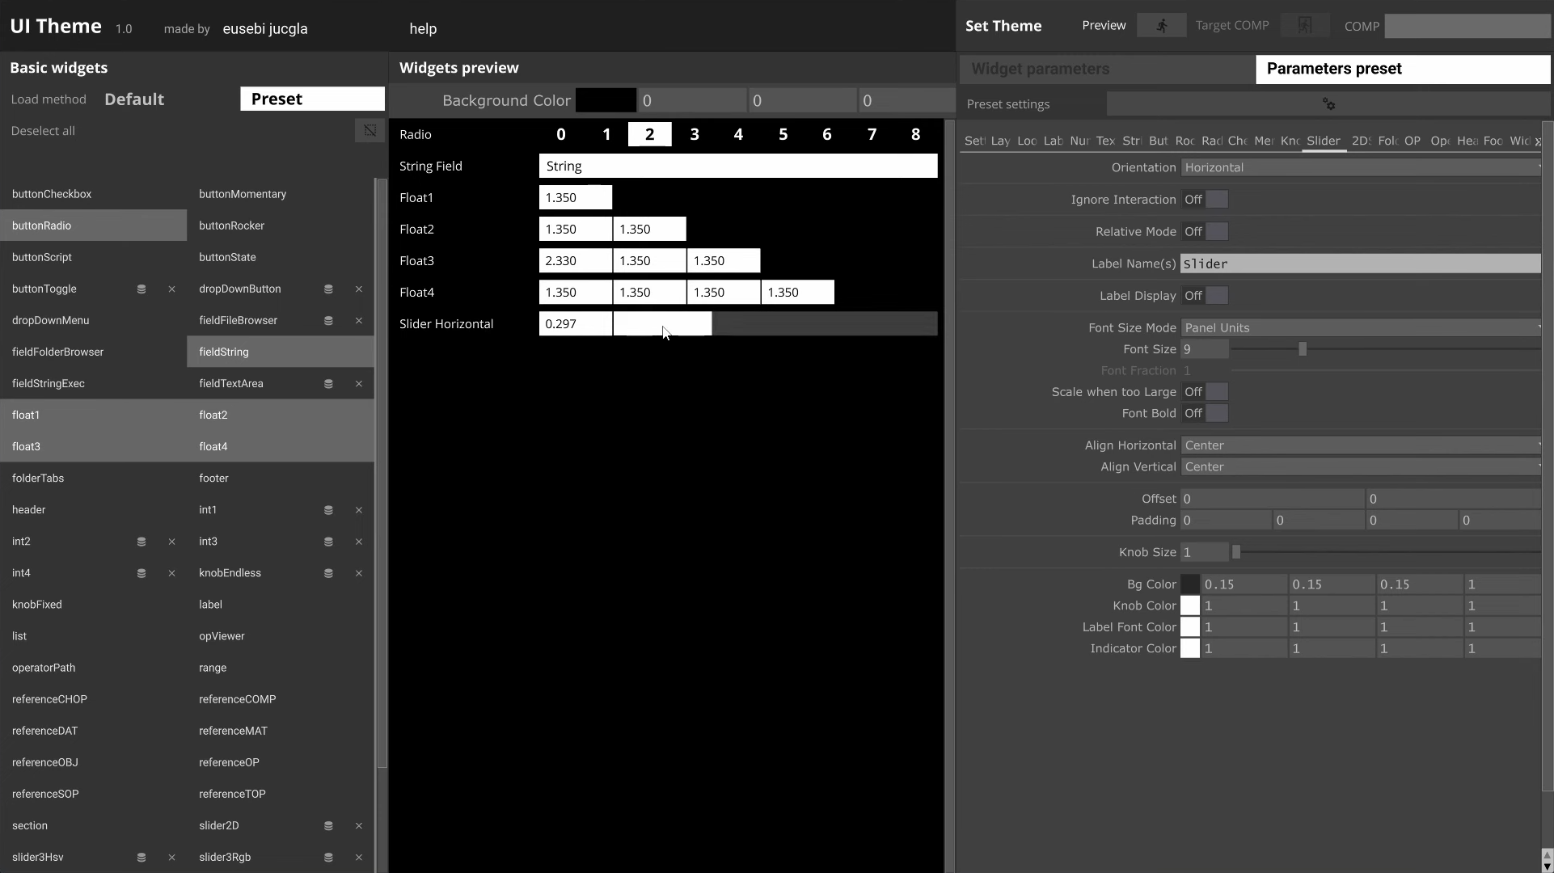Click the X icon next to fieldFileBrowser

pyautogui.click(x=359, y=321)
